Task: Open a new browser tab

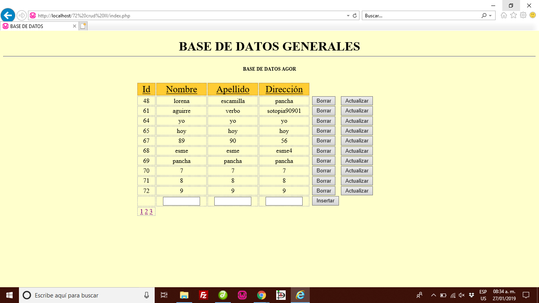Action: 83,26
